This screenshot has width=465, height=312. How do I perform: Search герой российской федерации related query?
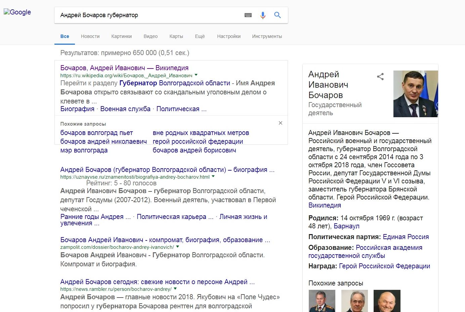pos(198,141)
